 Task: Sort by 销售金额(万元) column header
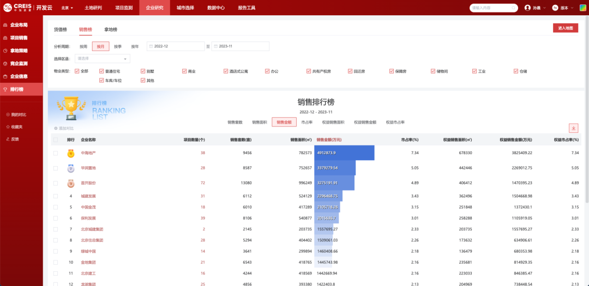329,139
